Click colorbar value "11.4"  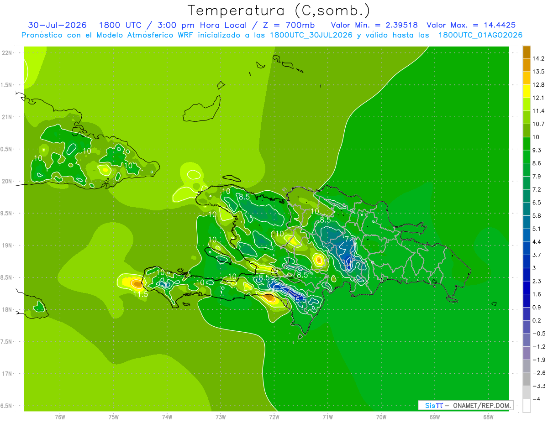538,111
